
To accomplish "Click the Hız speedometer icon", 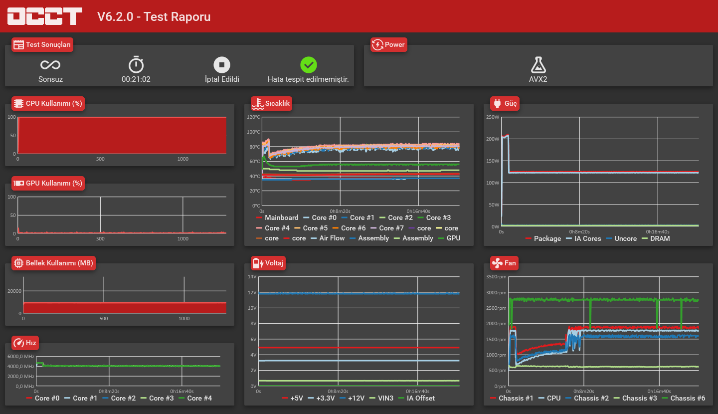I will coord(18,343).
